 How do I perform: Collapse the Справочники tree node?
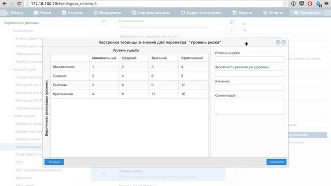point(9,30)
